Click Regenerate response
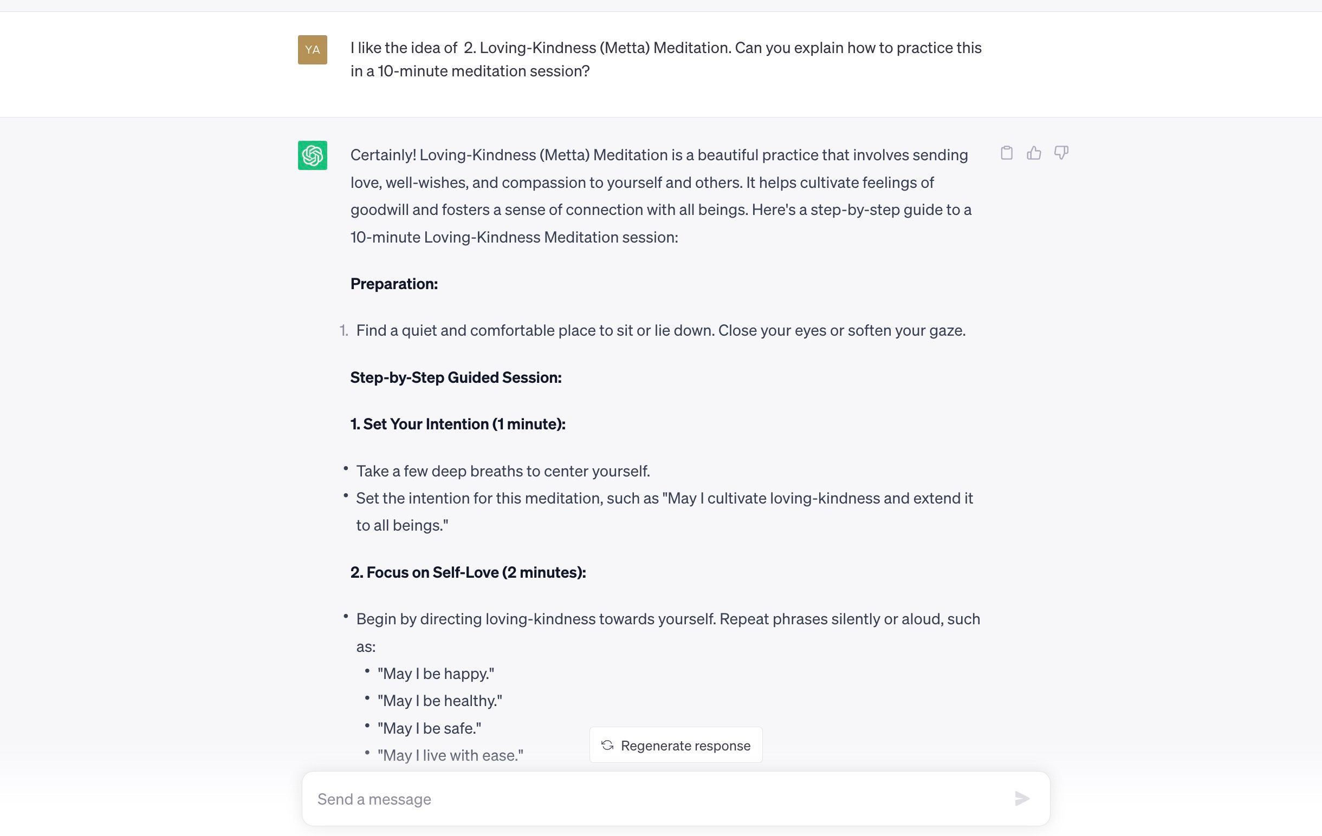This screenshot has height=836, width=1322. 676,745
